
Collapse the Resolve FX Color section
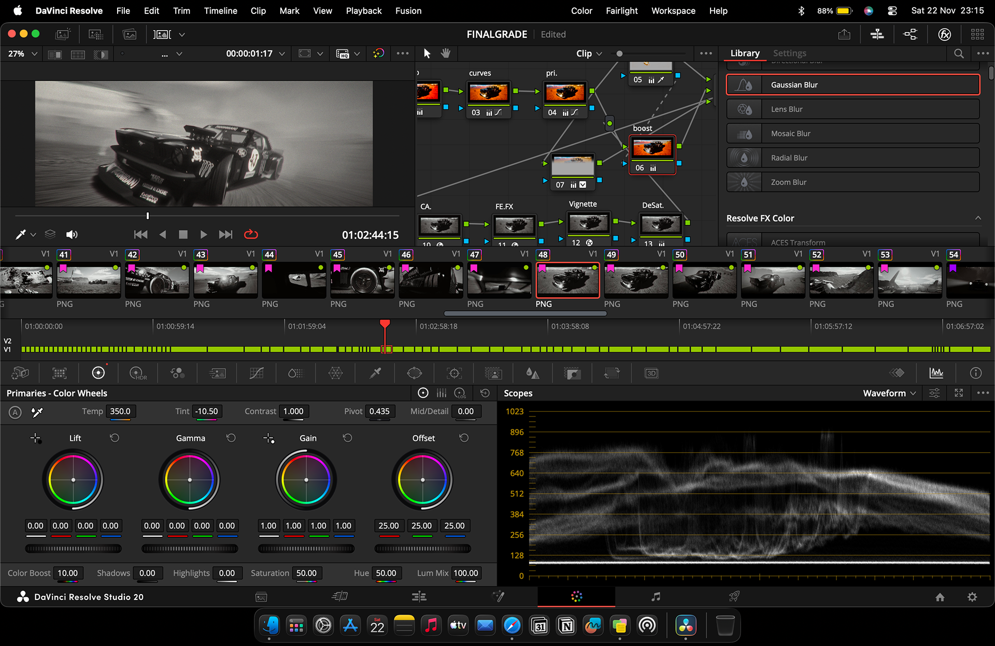[x=978, y=218]
